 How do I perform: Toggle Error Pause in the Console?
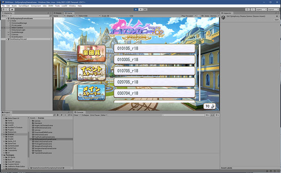pyautogui.click(x=95, y=115)
